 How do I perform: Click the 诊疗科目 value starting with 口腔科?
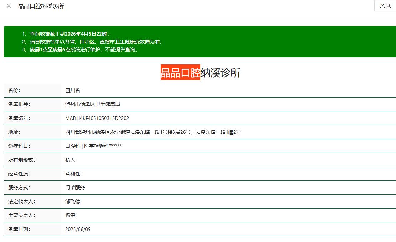[93, 146]
